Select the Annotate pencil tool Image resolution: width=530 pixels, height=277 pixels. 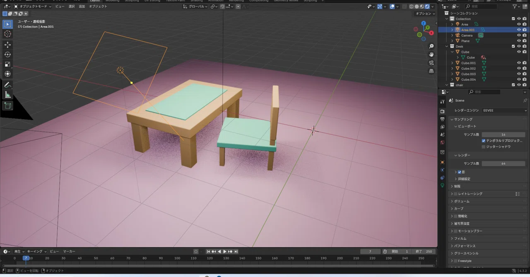(7, 85)
